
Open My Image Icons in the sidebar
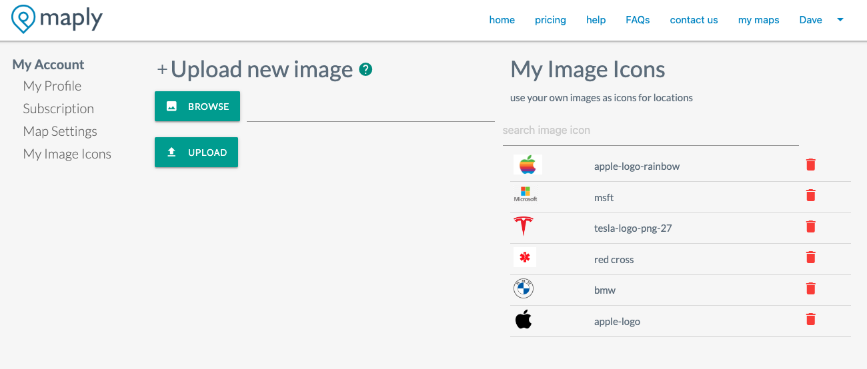(67, 154)
